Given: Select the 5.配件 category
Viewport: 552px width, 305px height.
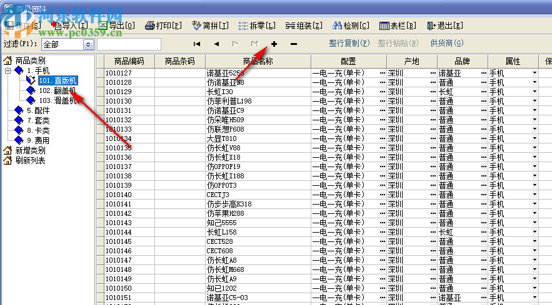Looking at the screenshot, I should [38, 111].
